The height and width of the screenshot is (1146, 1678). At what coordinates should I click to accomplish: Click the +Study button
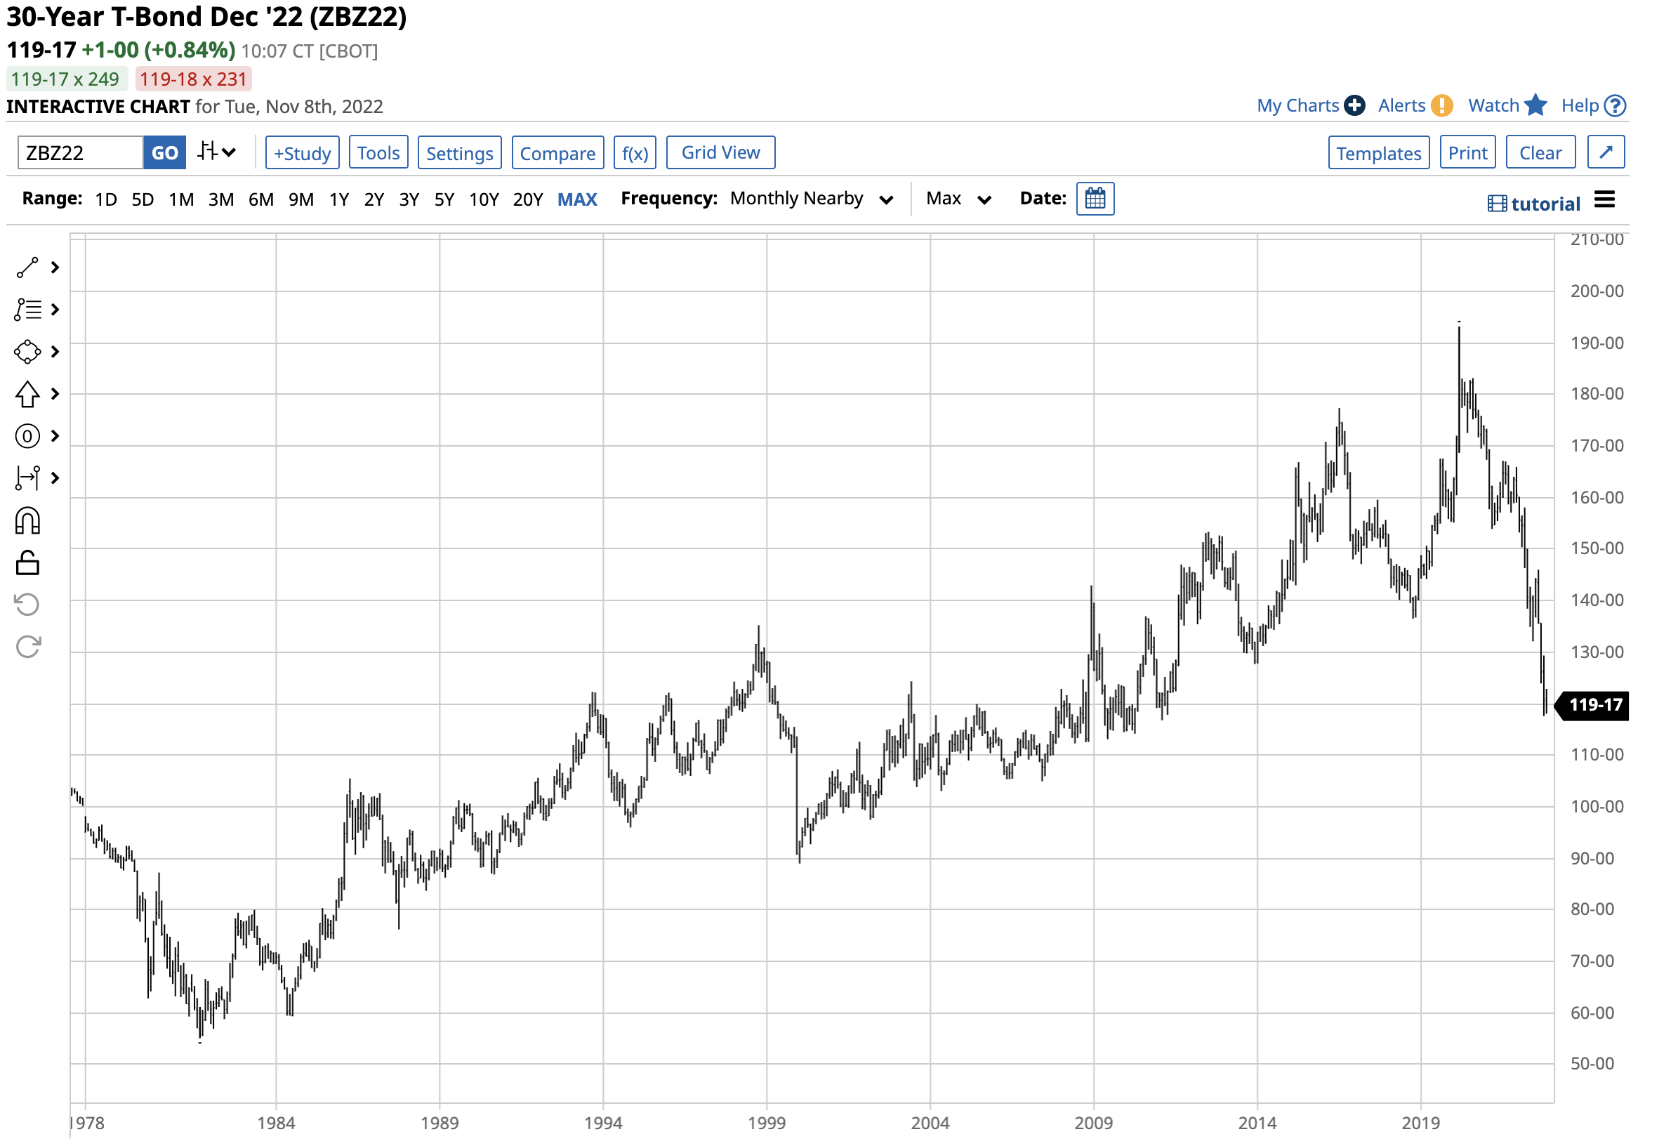pyautogui.click(x=302, y=152)
